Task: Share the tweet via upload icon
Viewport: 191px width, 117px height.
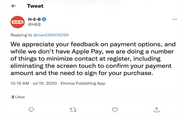Action: (157, 110)
